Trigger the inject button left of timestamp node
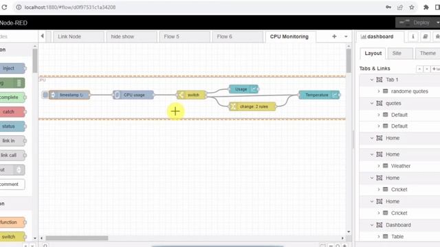The width and height of the screenshot is (440, 247). click(x=45, y=95)
